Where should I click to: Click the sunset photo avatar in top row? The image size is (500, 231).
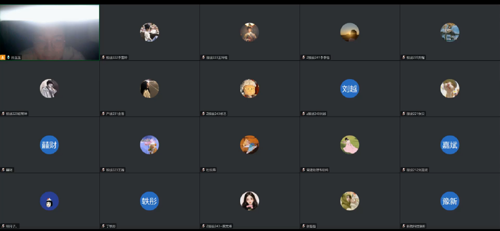[x=349, y=32]
